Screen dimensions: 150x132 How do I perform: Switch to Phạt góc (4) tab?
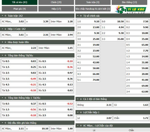[20, 9]
